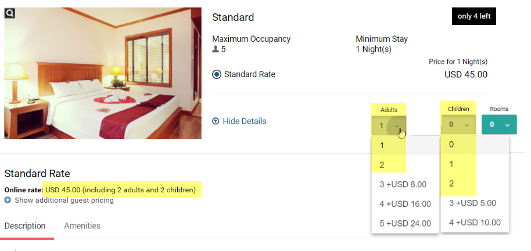The width and height of the screenshot is (531, 251).
Task: Choose 2 in the Adults list
Action: pos(383,165)
